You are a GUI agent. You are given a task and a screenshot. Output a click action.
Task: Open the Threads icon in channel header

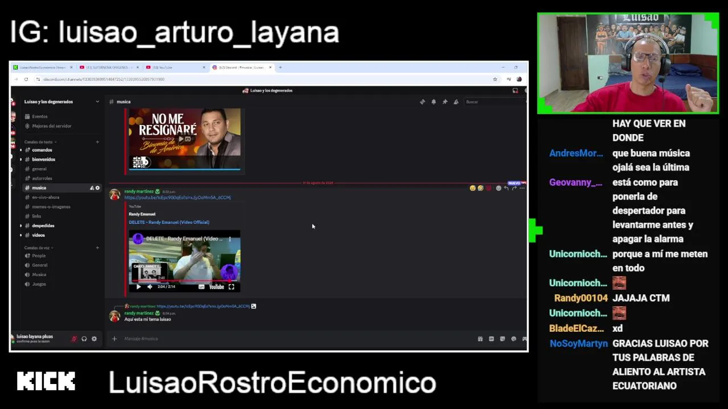coord(422,102)
